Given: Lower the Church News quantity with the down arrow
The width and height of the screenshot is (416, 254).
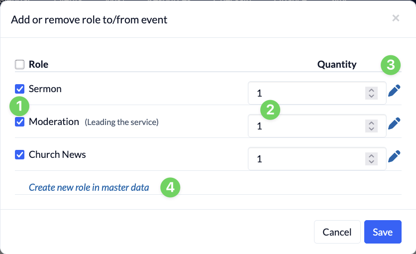Looking at the screenshot, I should 371,162.
